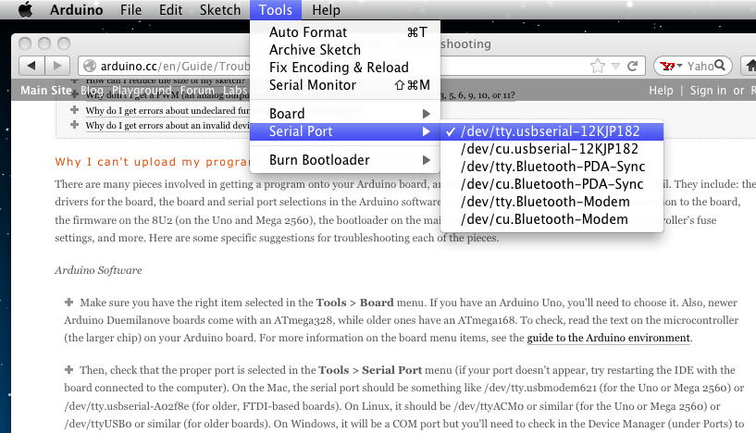Open the Sketch menu

click(220, 9)
